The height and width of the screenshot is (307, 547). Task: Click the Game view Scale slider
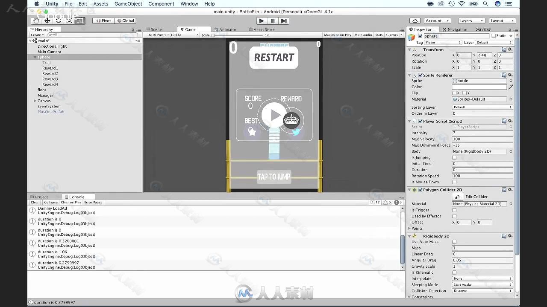238,35
